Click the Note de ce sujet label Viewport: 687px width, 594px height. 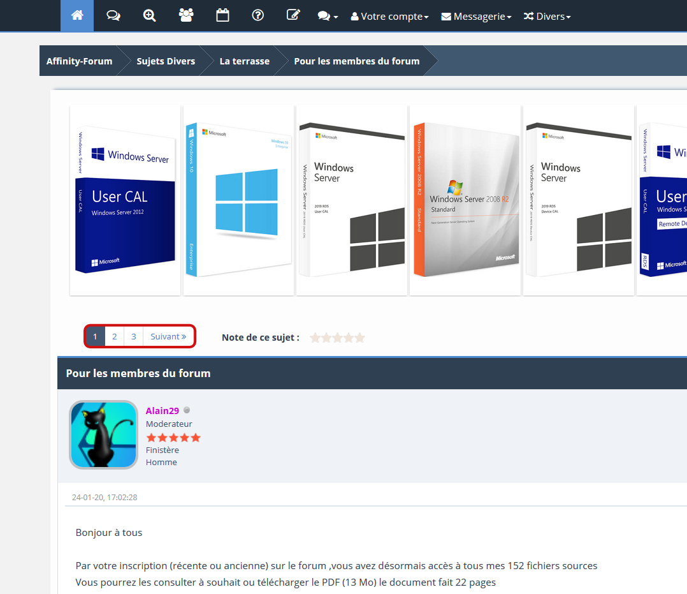pyautogui.click(x=261, y=338)
